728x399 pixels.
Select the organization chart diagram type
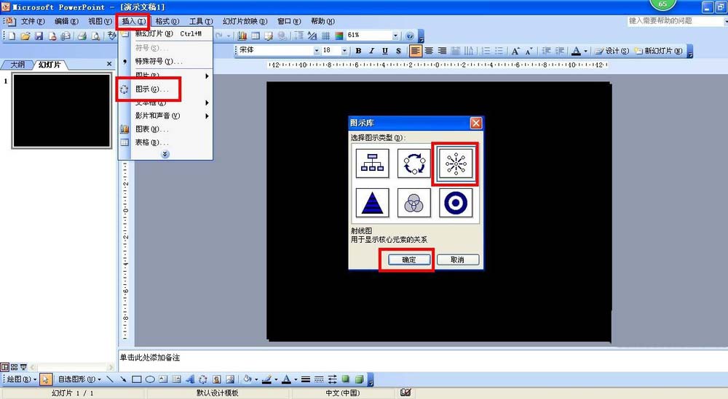pyautogui.click(x=372, y=163)
